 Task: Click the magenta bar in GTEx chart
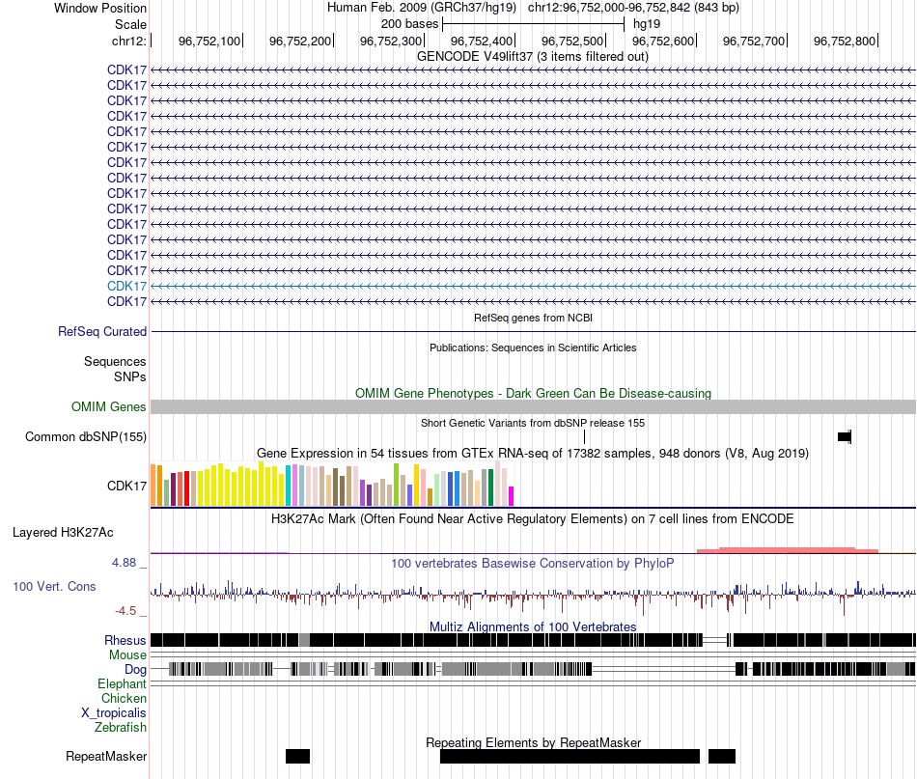[x=512, y=496]
